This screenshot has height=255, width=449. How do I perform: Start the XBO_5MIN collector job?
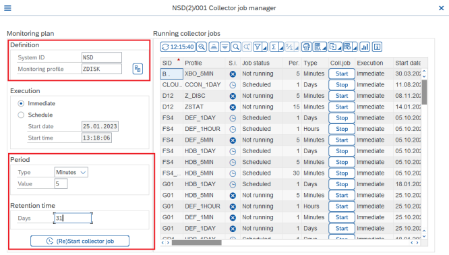tap(342, 74)
